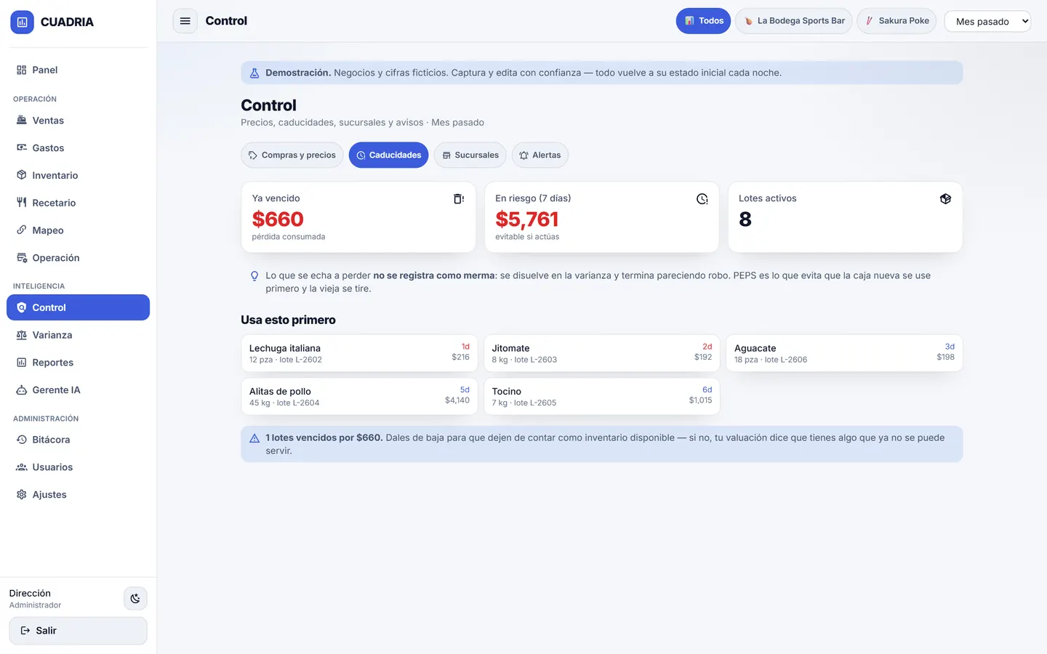Collapse sidebar with hamburger menu icon
Viewport: 1047px width, 654px height.
(x=185, y=21)
